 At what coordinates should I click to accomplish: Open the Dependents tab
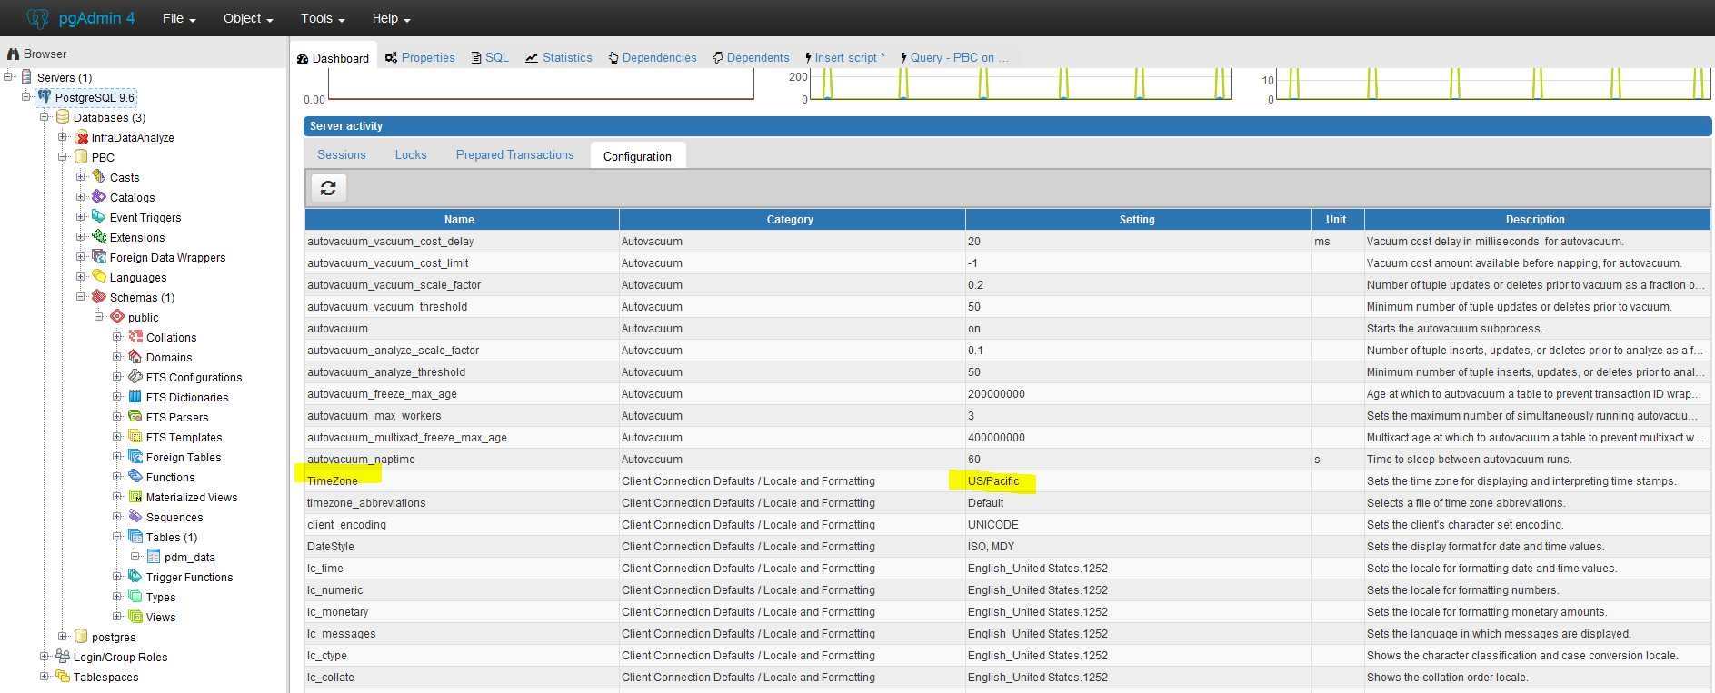[x=752, y=57]
